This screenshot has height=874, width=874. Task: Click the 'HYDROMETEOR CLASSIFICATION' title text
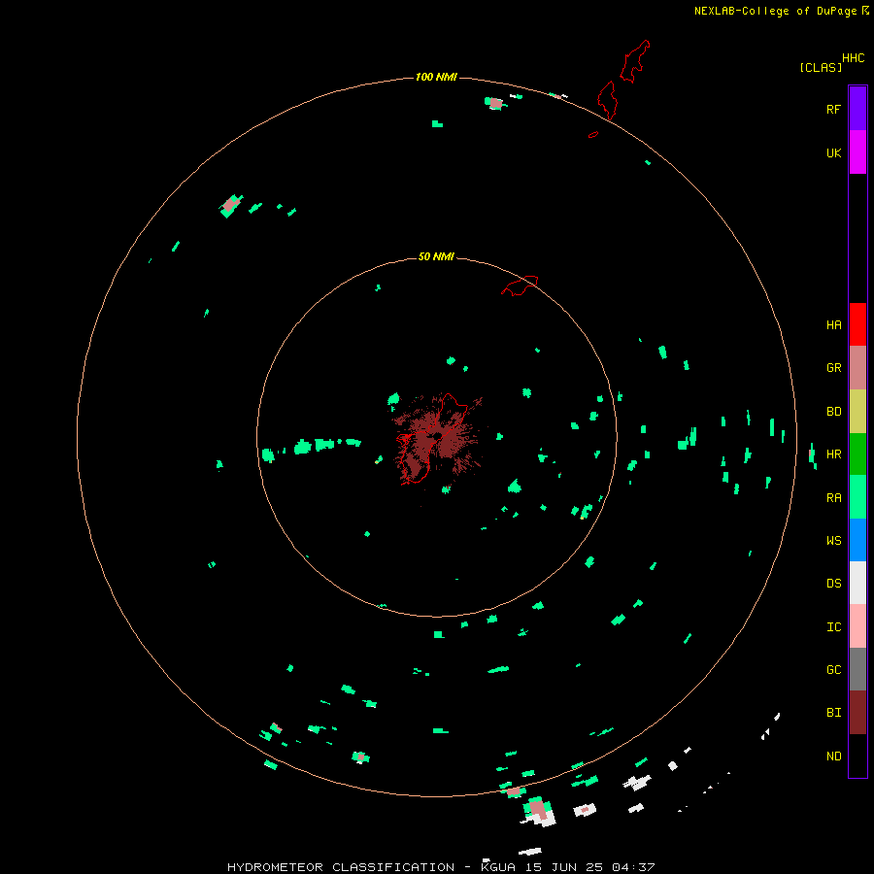tap(341, 867)
